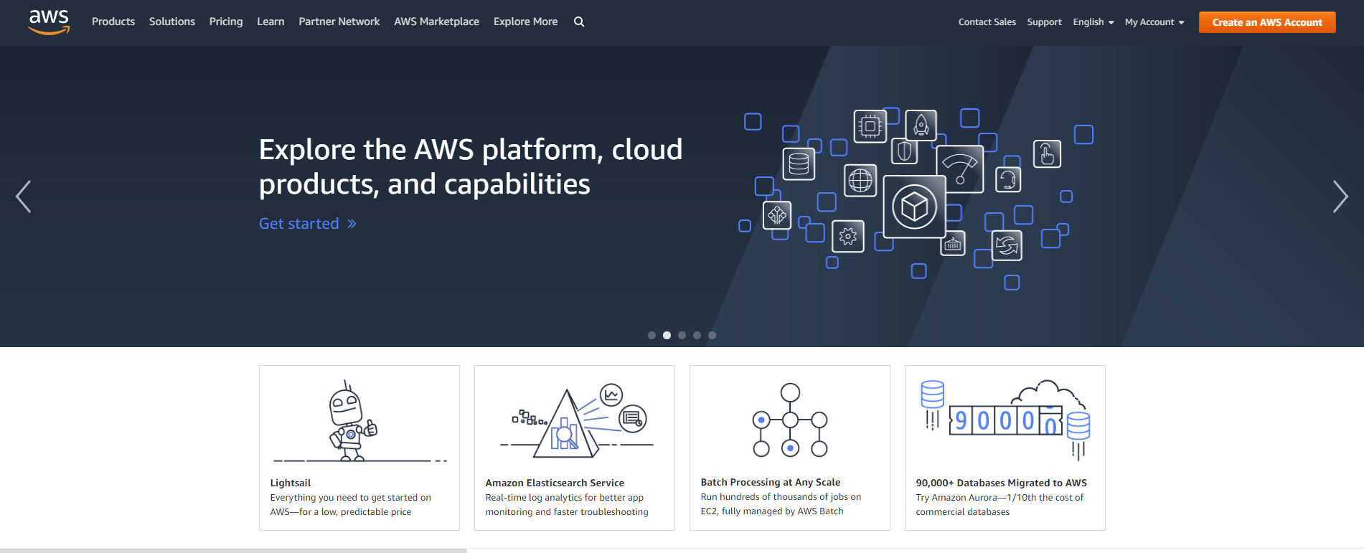
Task: Open Batch Processing at Any Scale title
Action: [x=771, y=482]
